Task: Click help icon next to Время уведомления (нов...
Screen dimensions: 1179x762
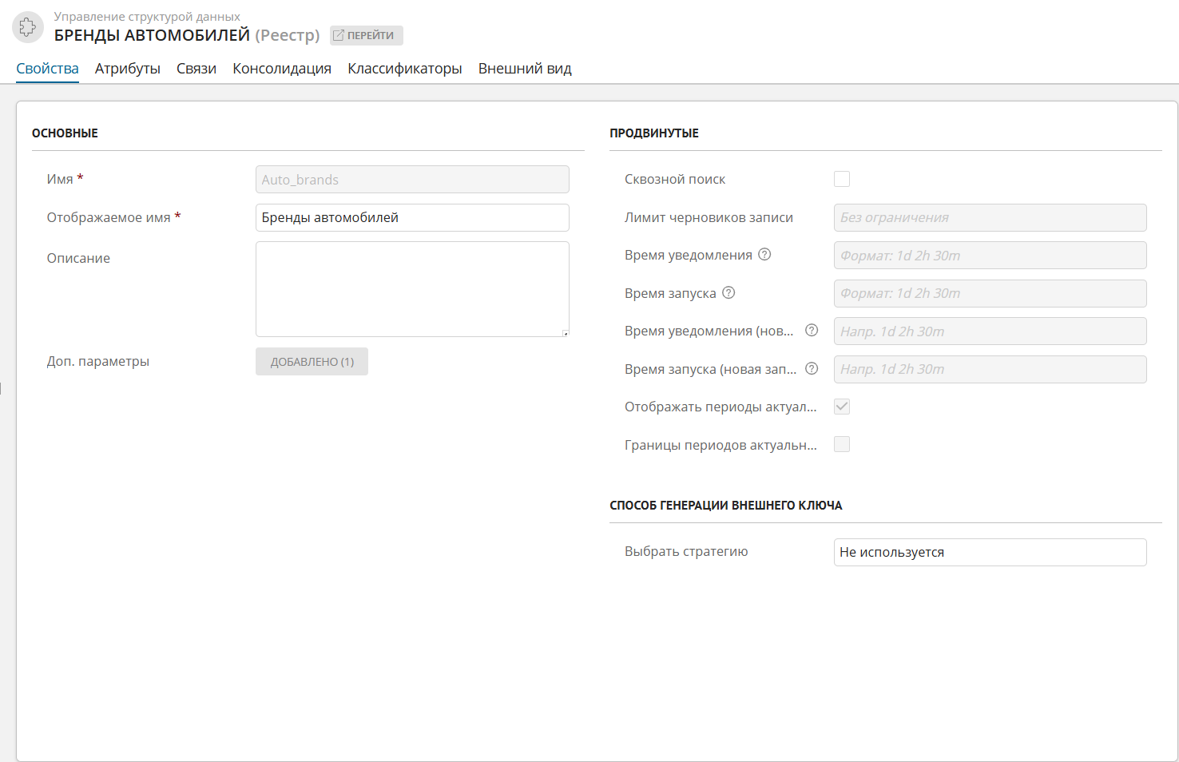Action: point(812,331)
